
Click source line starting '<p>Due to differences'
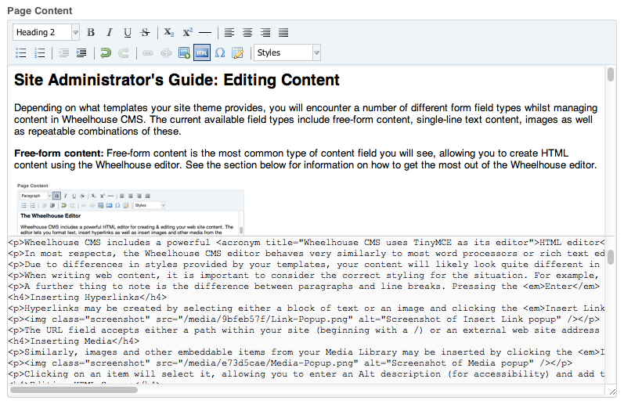click(x=304, y=265)
